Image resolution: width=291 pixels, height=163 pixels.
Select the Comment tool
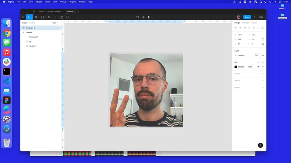tap(67, 17)
